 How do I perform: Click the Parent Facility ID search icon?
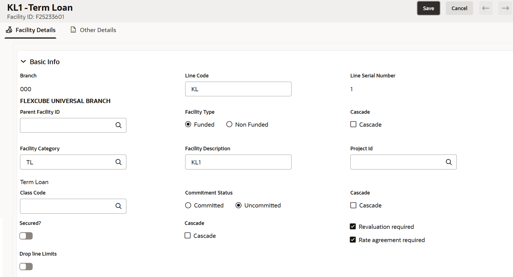click(118, 125)
